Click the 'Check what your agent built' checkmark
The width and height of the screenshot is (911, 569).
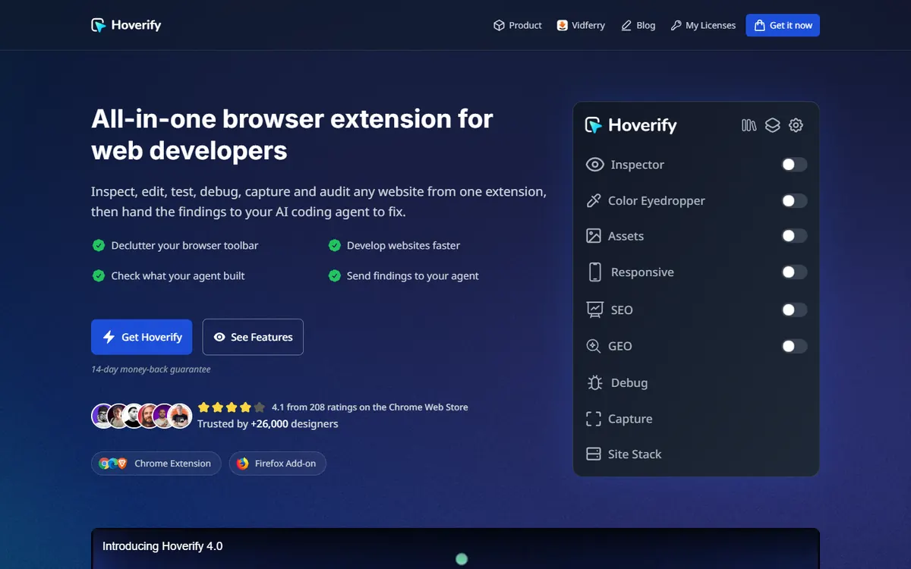point(99,275)
